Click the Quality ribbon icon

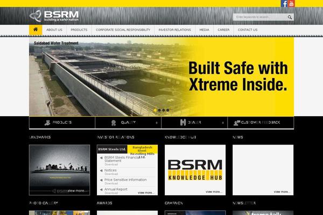pos(114,123)
